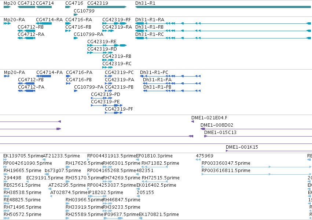Select the Dh31-R1-RB transcript label
Image resolution: width=312 pixels, height=220 pixels.
(150, 27)
